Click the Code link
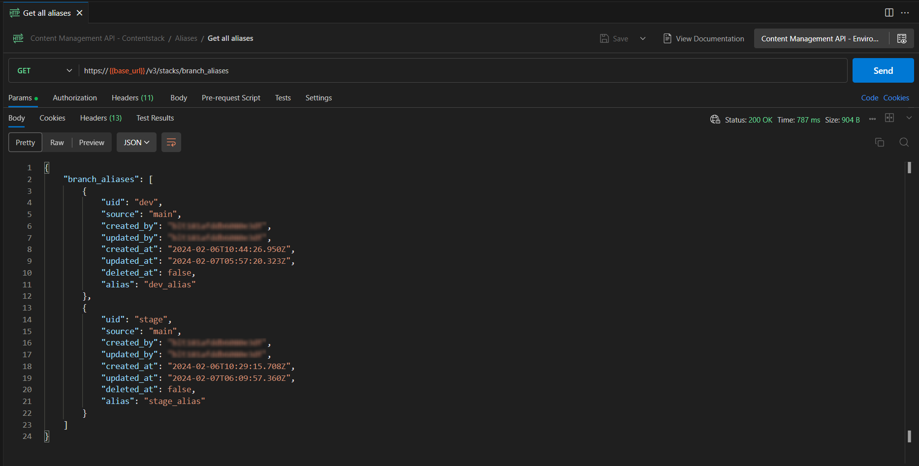The height and width of the screenshot is (466, 919). pos(869,98)
